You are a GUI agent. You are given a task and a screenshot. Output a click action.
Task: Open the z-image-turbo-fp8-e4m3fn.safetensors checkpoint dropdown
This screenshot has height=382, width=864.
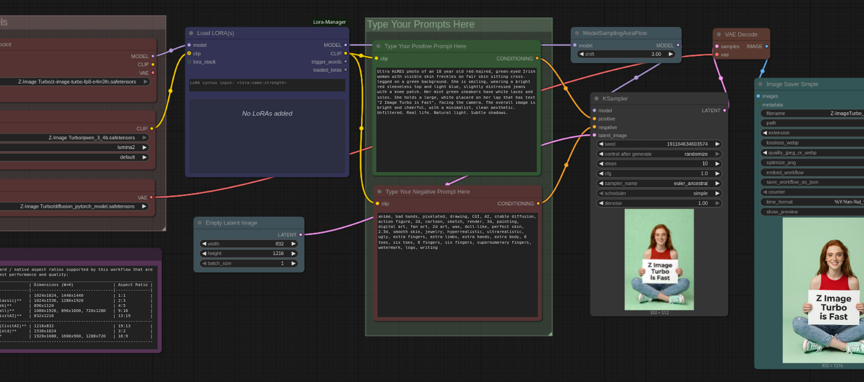(75, 81)
